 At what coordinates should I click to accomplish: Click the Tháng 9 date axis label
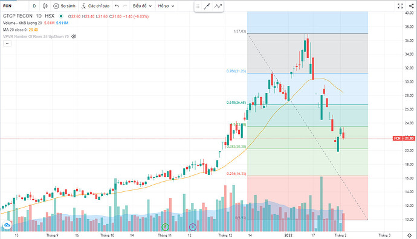point(52,235)
